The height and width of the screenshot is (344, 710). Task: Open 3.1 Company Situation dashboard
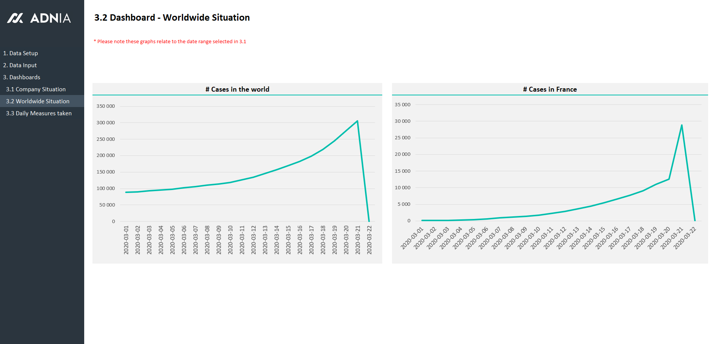pos(36,89)
